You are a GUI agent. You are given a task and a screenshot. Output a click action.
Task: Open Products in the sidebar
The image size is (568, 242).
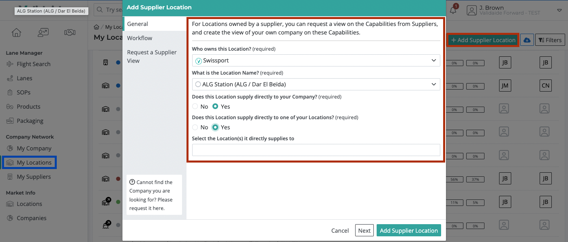[x=28, y=107]
